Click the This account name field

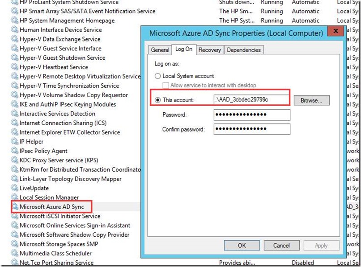(252, 100)
